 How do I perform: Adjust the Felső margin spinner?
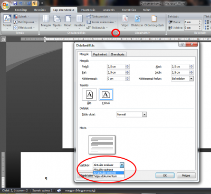pos(128,66)
